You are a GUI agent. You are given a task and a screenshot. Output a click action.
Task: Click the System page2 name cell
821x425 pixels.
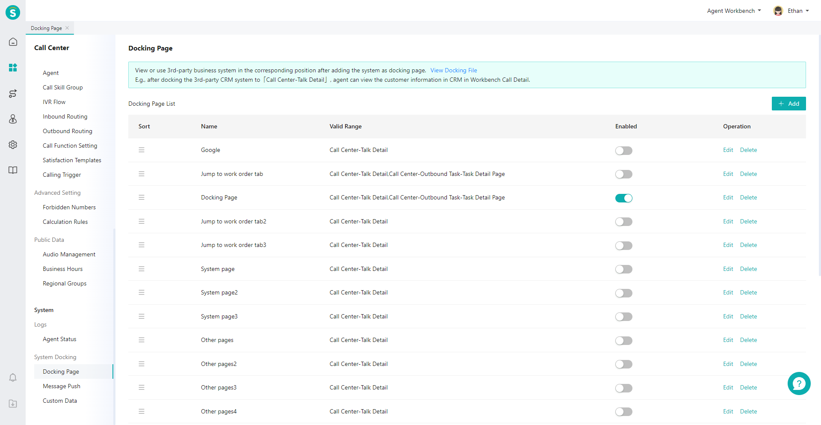[x=219, y=292]
